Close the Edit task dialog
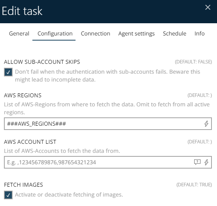The height and width of the screenshot is (206, 217). click(x=208, y=7)
